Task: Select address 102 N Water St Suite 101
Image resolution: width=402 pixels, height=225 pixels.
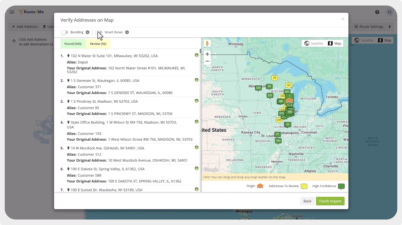Action: tap(114, 56)
